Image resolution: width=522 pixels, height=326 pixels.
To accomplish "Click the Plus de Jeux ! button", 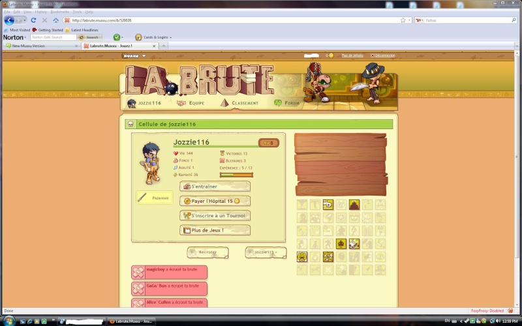I will (x=215, y=230).
